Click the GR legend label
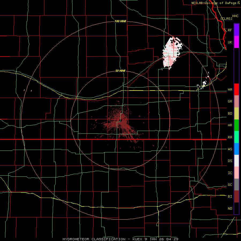241x241 pixels. pos(230,101)
